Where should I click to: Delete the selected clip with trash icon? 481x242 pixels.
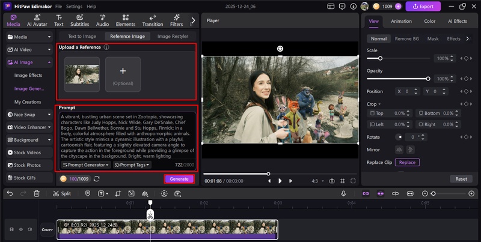(x=37, y=193)
